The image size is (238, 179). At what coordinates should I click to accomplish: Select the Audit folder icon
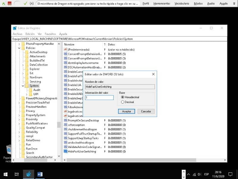[x=31, y=90]
